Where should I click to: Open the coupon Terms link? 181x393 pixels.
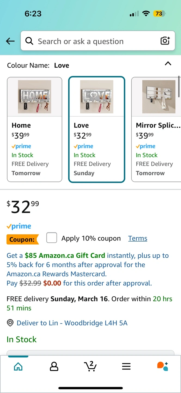[138, 238]
